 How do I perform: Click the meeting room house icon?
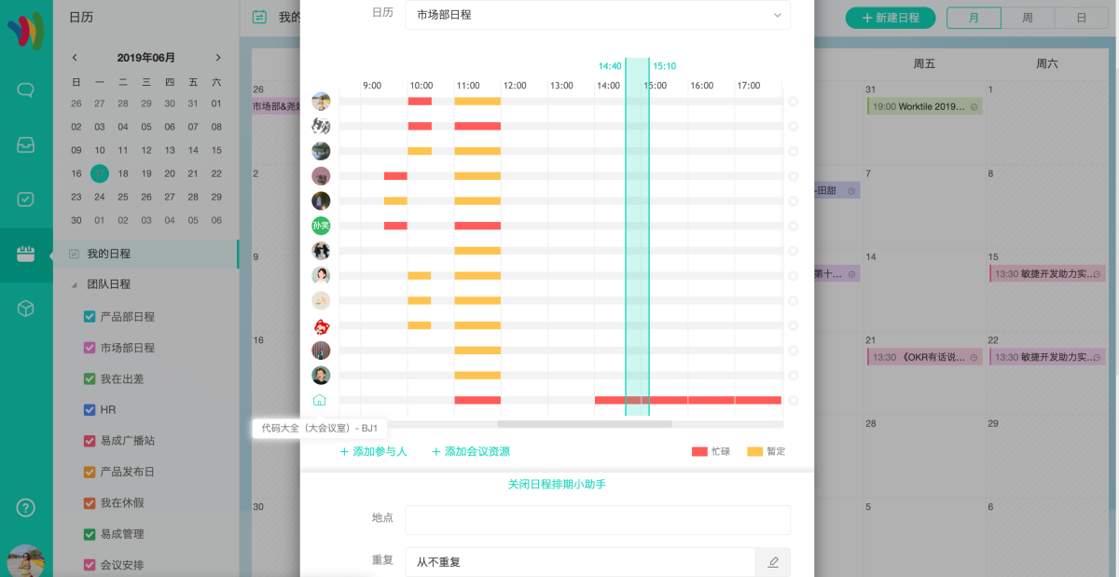[x=320, y=400]
